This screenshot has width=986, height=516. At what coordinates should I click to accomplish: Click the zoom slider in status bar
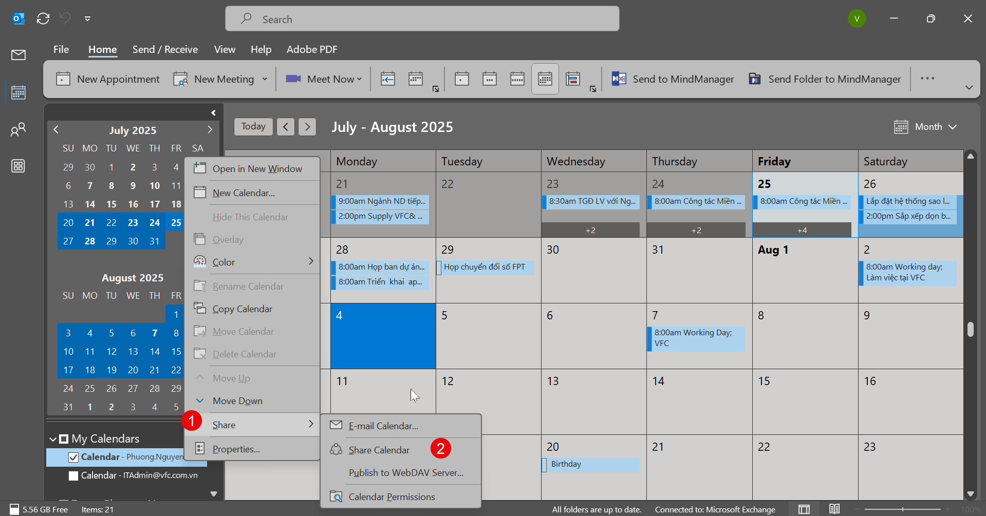903,509
